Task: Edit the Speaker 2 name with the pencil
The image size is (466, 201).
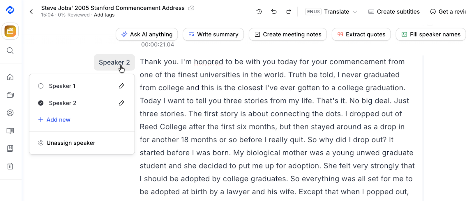Action: [121, 103]
